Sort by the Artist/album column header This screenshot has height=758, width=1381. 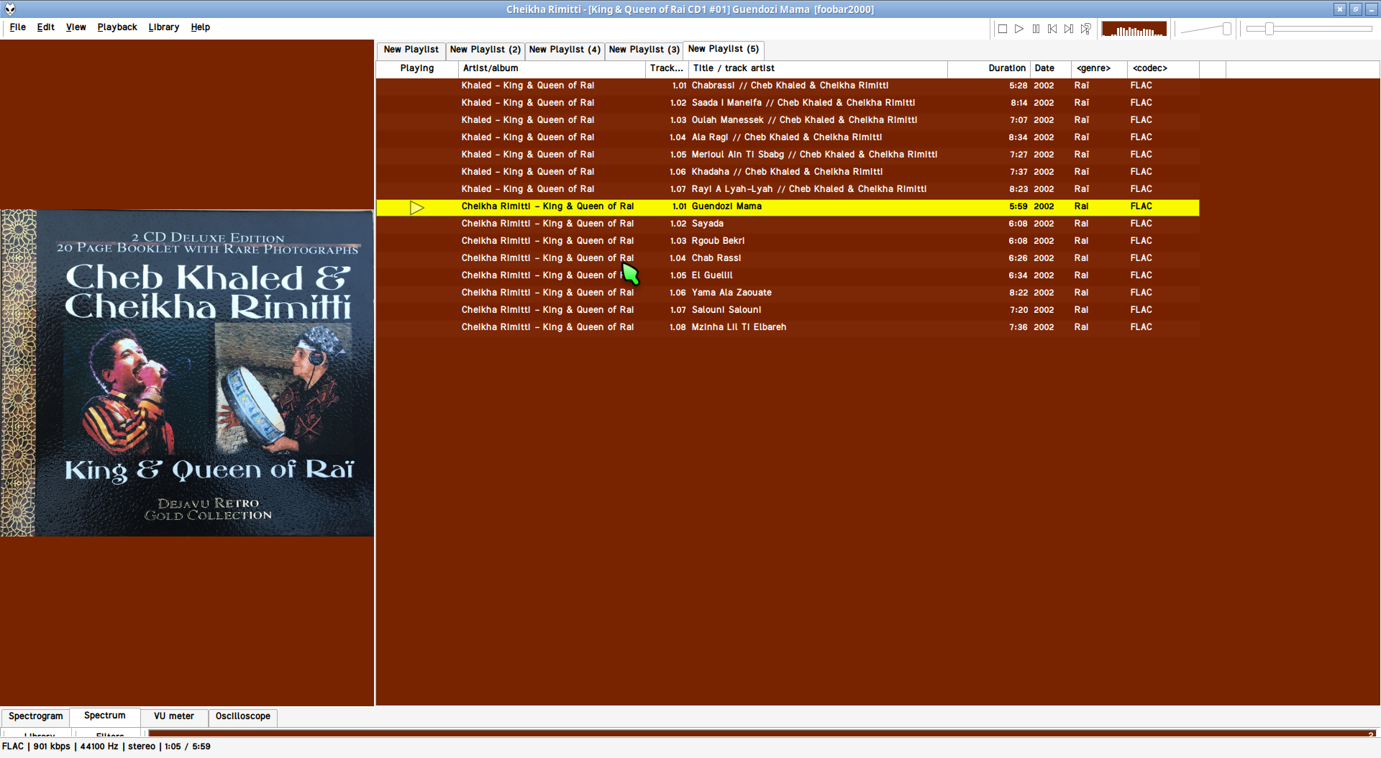point(552,68)
